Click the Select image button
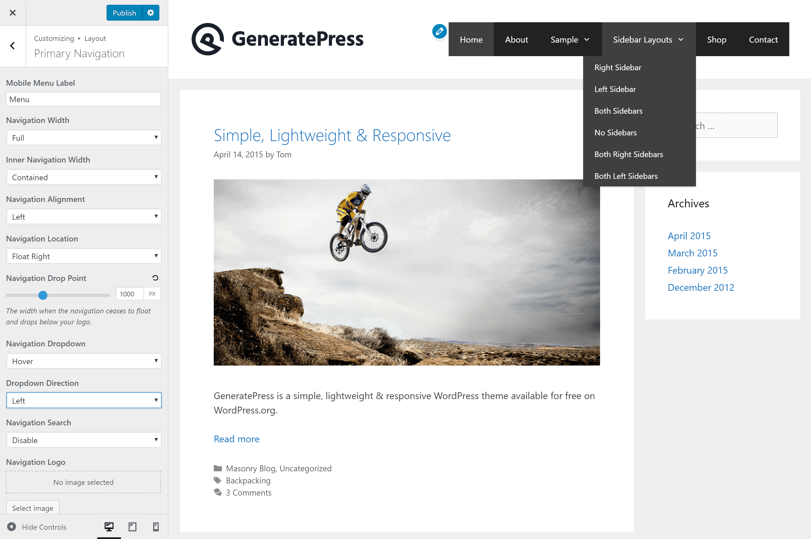Image resolution: width=811 pixels, height=539 pixels. [x=33, y=508]
